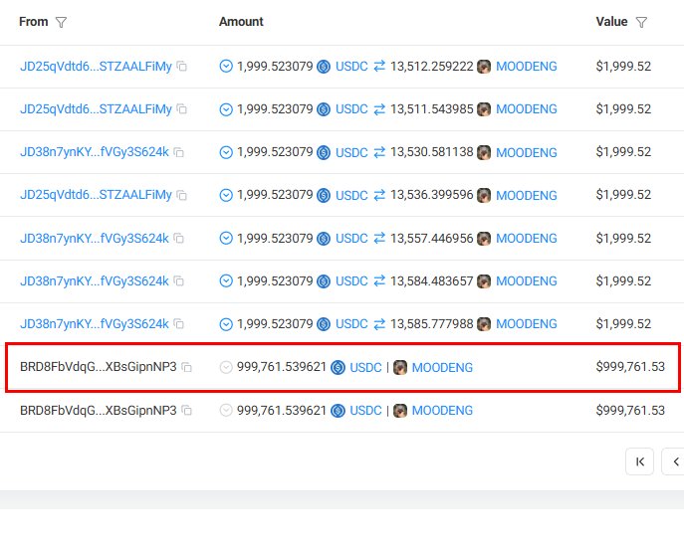Expand swap details for 13,511.543985 MOODENG row

click(226, 109)
